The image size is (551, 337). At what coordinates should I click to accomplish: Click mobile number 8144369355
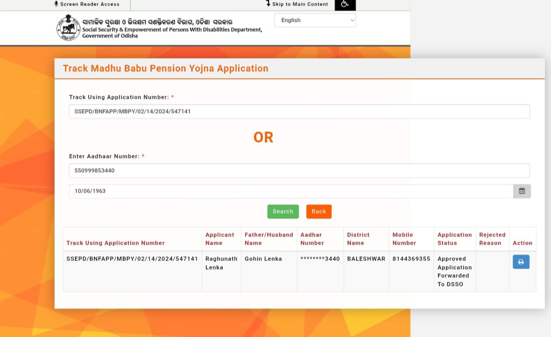coord(411,258)
